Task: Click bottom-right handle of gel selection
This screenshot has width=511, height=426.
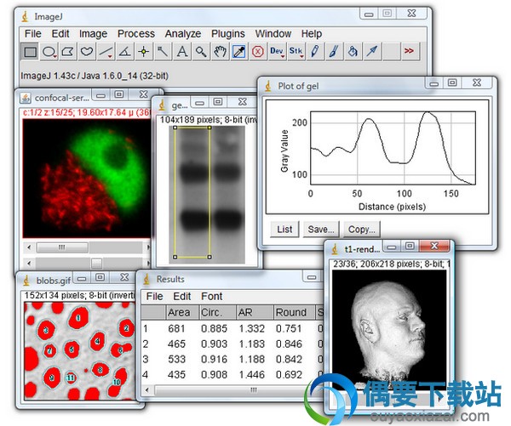Action: [x=210, y=257]
